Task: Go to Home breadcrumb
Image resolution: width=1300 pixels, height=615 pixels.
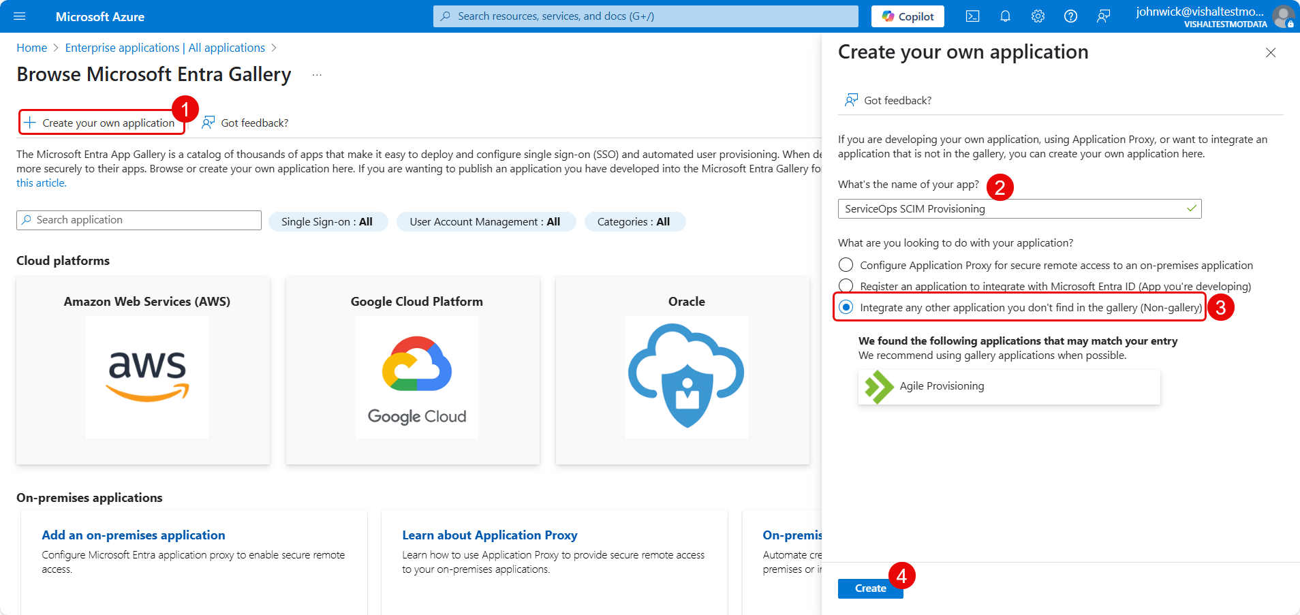Action: [31, 48]
